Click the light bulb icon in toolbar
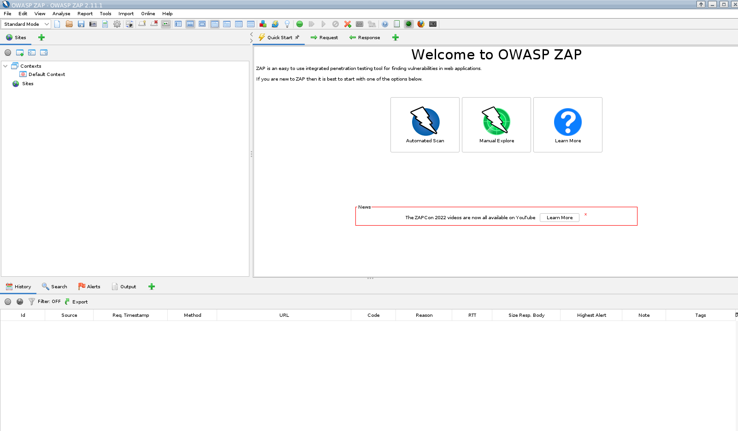Image resolution: width=738 pixels, height=431 pixels. tap(287, 24)
